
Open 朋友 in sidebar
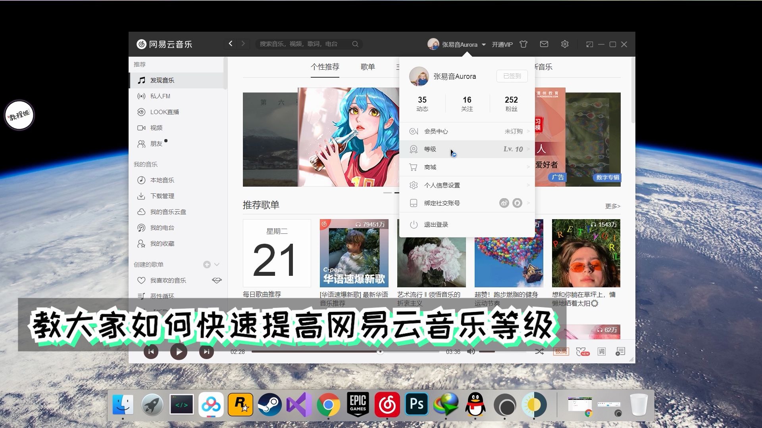(177, 143)
